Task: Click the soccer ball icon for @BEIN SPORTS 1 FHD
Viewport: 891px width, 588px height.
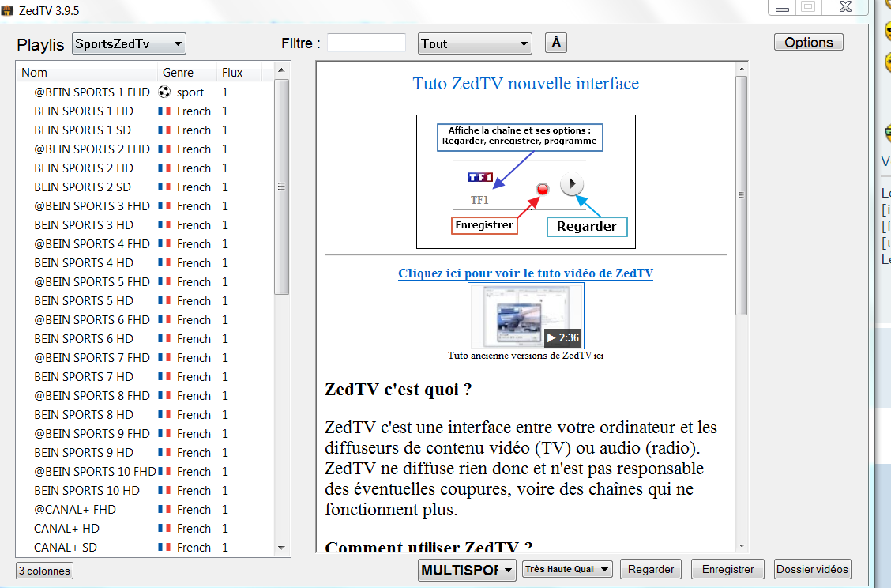Action: click(x=164, y=92)
